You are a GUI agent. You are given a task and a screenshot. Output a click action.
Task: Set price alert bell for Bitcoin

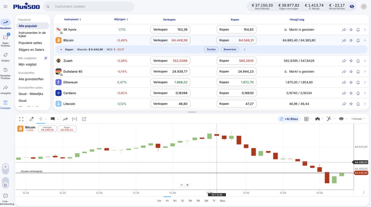[358, 41]
